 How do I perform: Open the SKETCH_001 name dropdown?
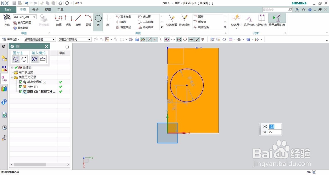pos(35,17)
